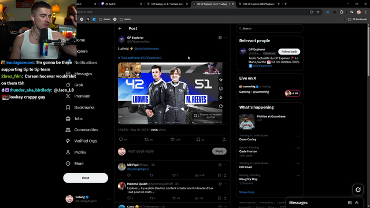Open more options on Homme Quidit's reply
The image size is (370, 208).
coord(225,184)
